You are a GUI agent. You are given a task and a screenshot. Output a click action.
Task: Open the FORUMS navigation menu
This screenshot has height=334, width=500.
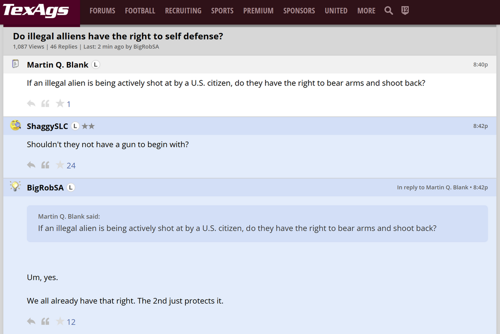coord(102,10)
